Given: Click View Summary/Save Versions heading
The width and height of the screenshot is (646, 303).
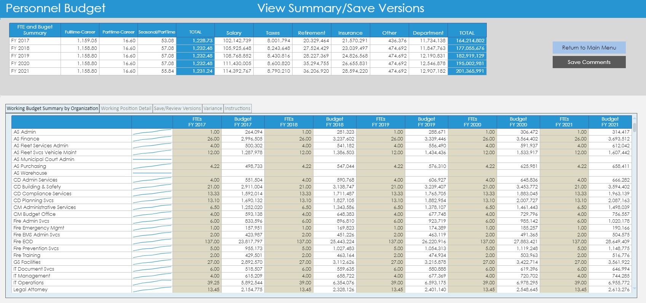Looking at the screenshot, I should point(341,8).
